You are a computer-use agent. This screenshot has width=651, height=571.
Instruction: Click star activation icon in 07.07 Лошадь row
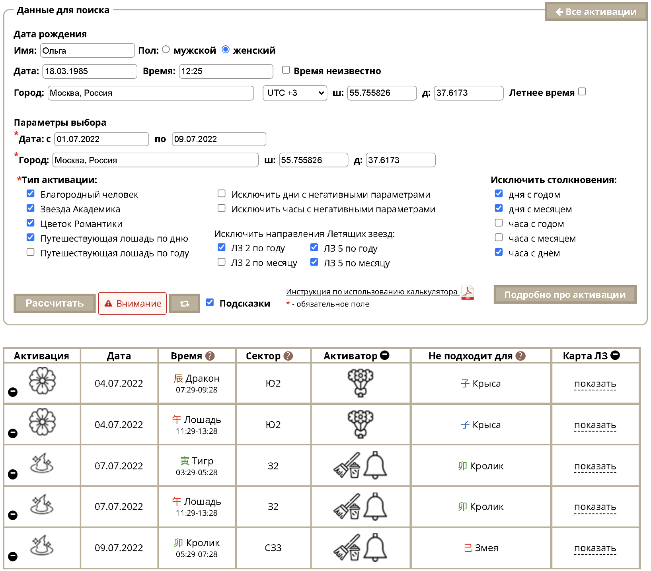pyautogui.click(x=42, y=504)
